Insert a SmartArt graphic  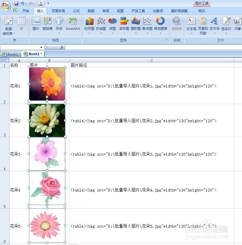pyautogui.click(x=73, y=23)
